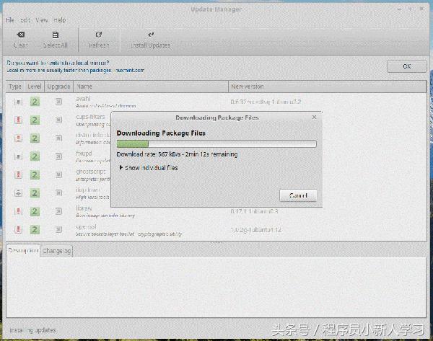The image size is (433, 341).
Task: Click OK on the local mirror prompt
Action: click(407, 66)
